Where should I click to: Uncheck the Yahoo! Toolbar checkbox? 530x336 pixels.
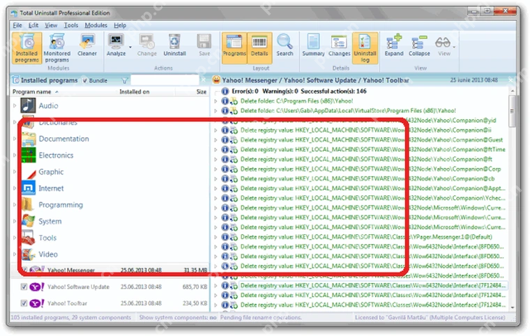[x=24, y=303]
